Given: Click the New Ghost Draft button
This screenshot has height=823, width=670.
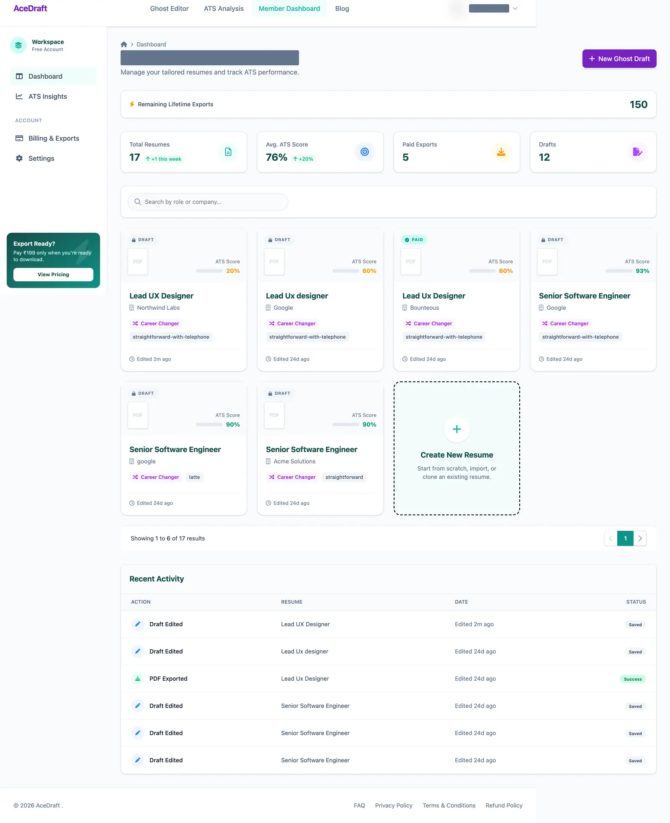Looking at the screenshot, I should [619, 59].
